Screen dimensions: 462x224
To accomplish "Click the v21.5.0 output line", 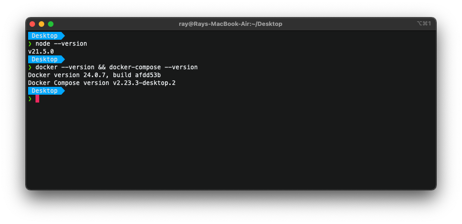I will click(41, 52).
